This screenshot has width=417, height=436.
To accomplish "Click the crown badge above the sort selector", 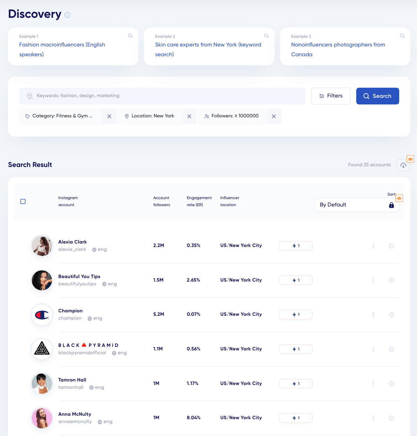I will 399,198.
